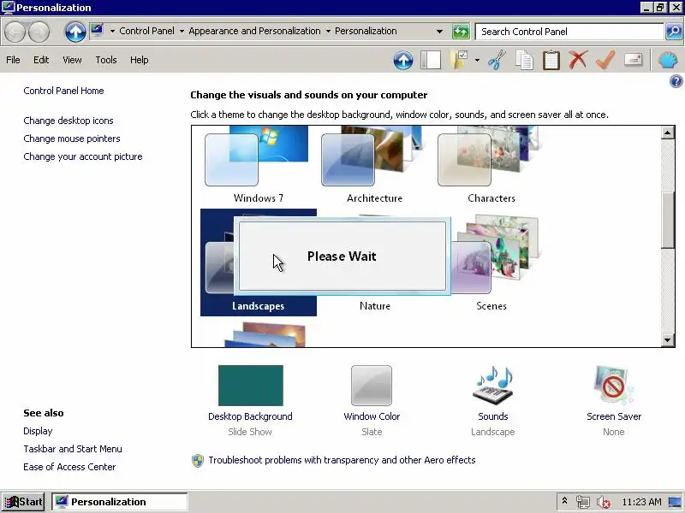Click the toolbar Up one level icon

(403, 60)
